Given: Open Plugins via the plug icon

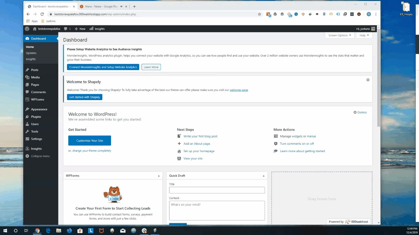Looking at the screenshot, I should point(28,116).
